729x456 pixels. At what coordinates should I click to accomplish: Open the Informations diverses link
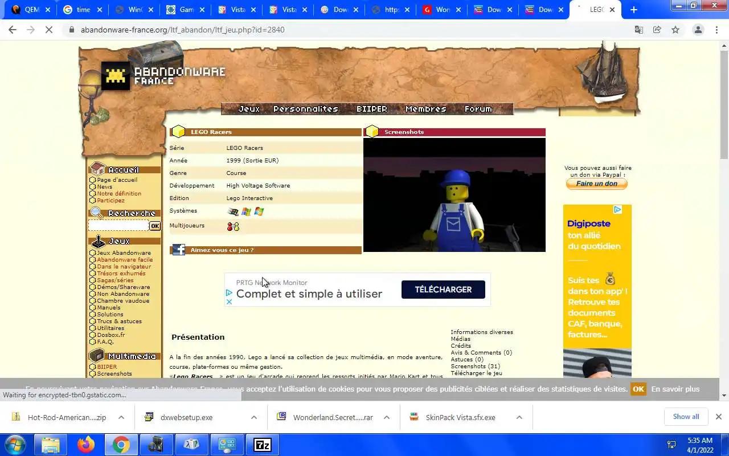pos(482,332)
